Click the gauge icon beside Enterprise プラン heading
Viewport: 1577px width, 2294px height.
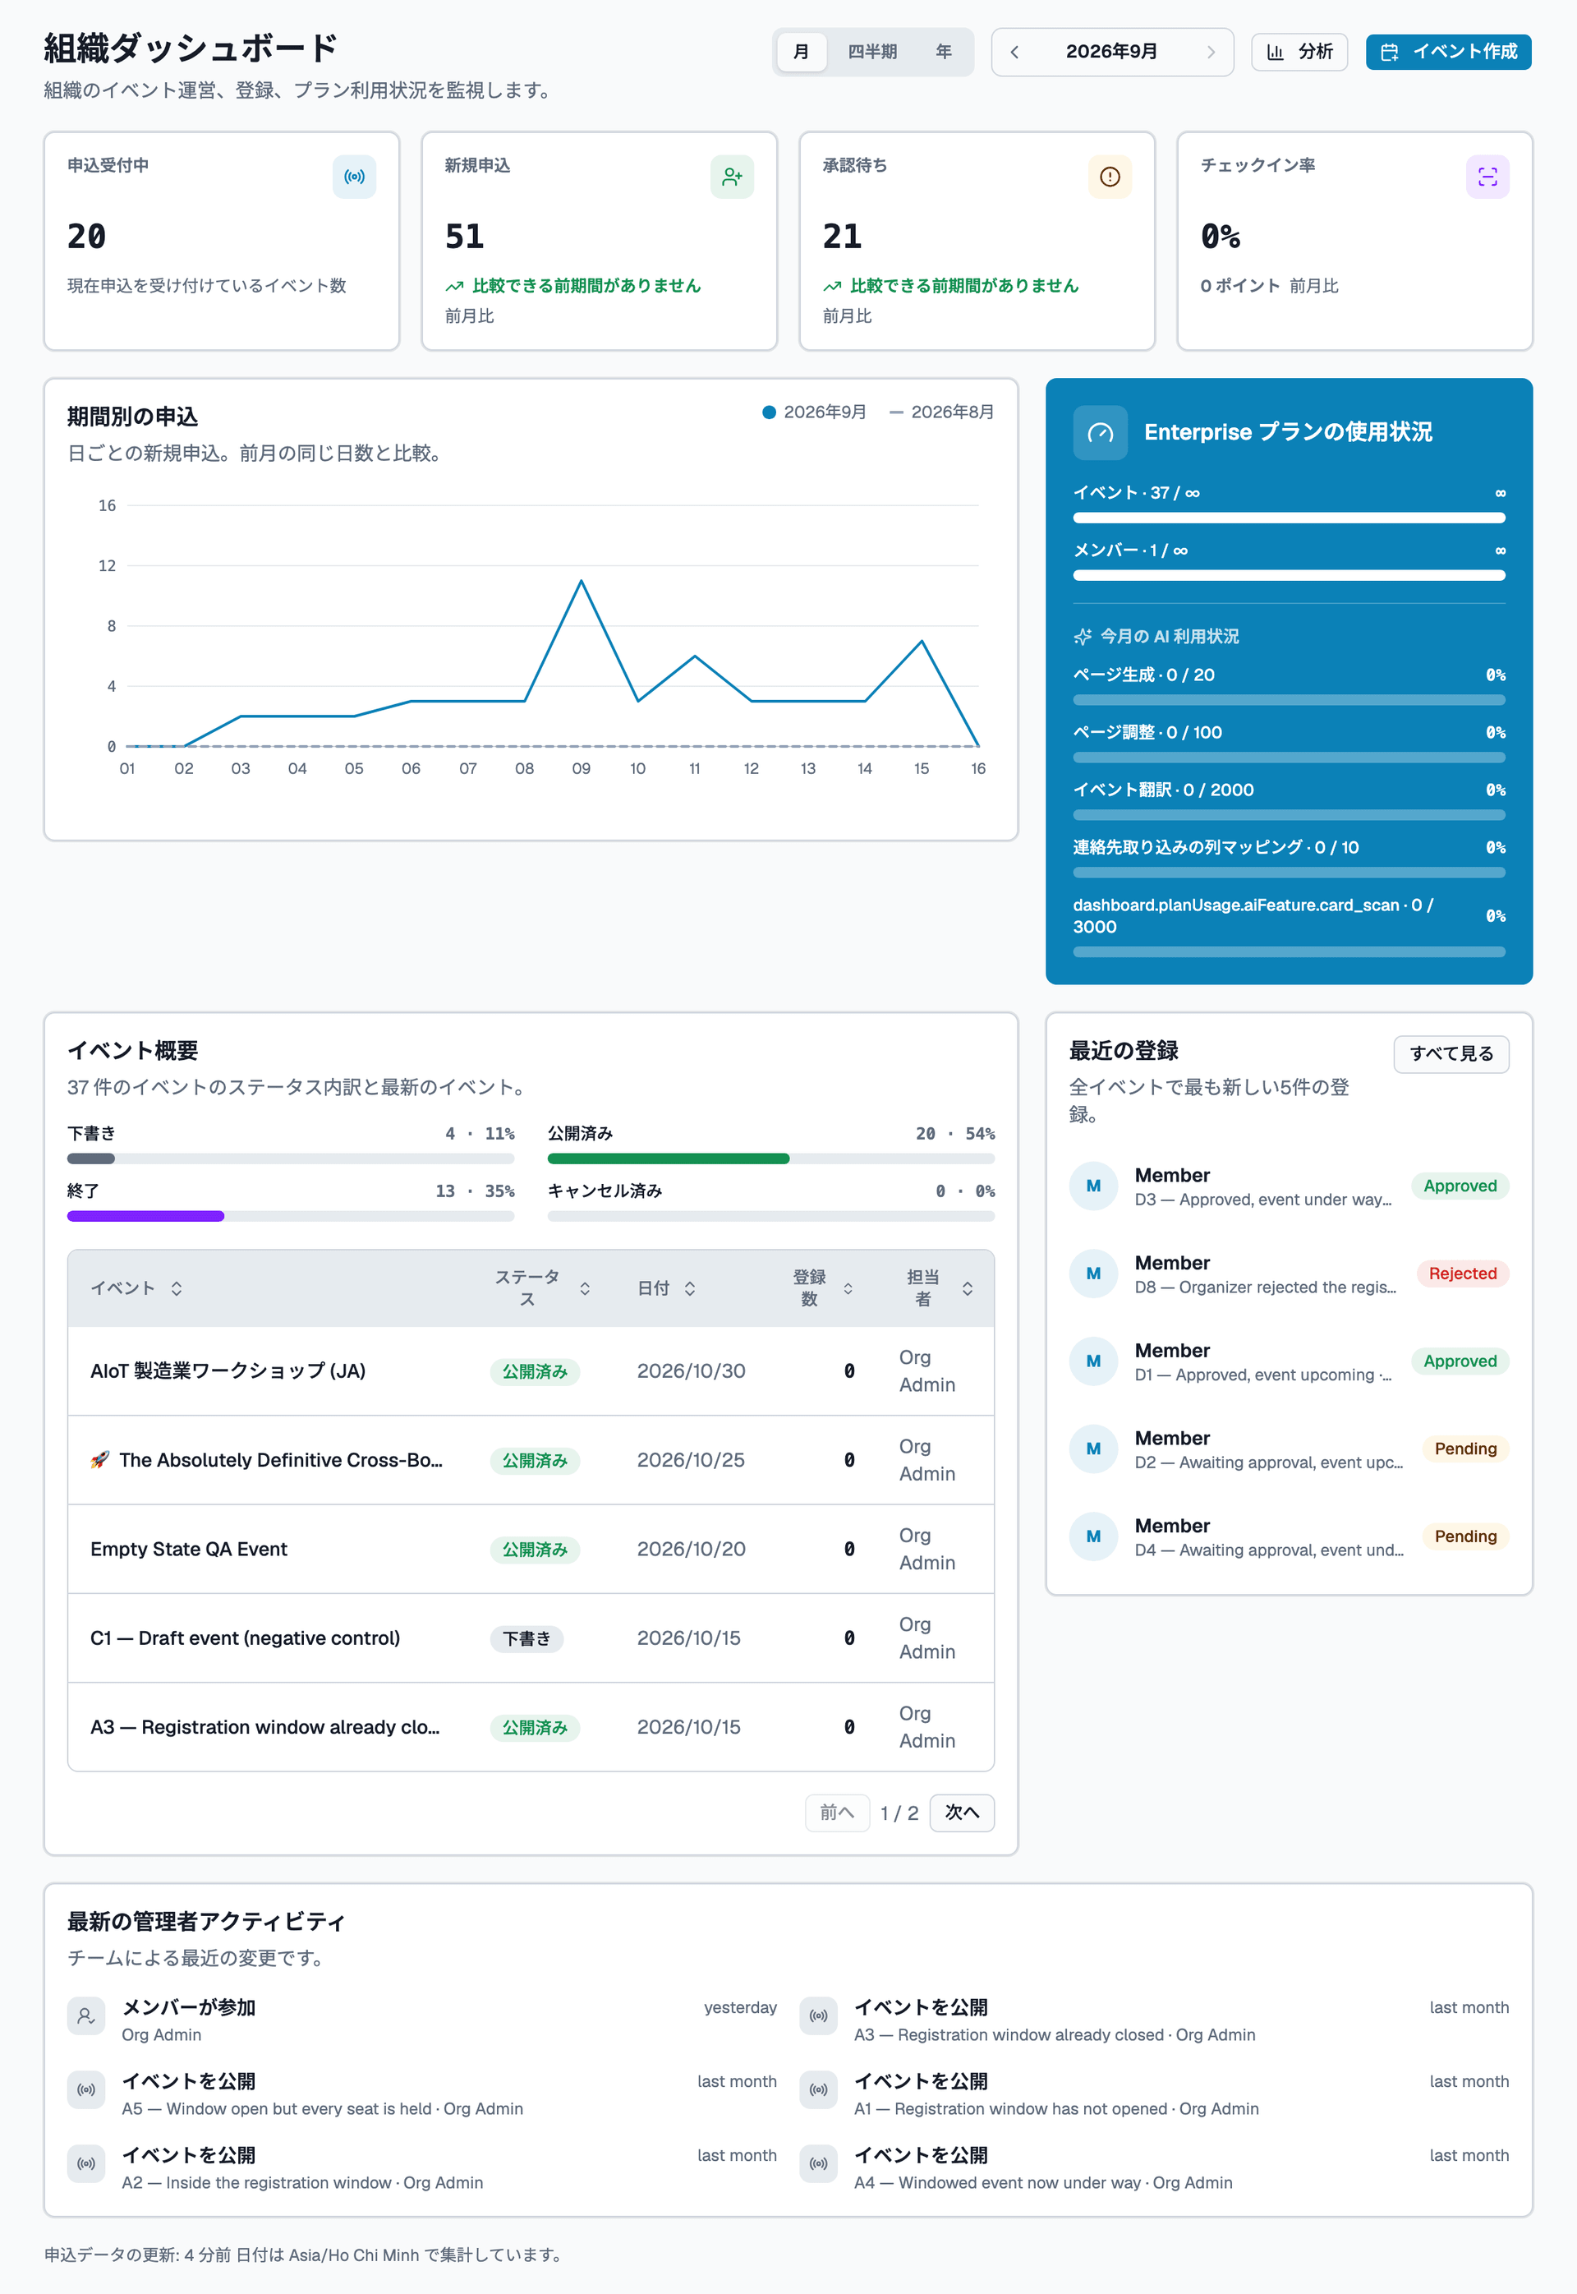tap(1100, 433)
